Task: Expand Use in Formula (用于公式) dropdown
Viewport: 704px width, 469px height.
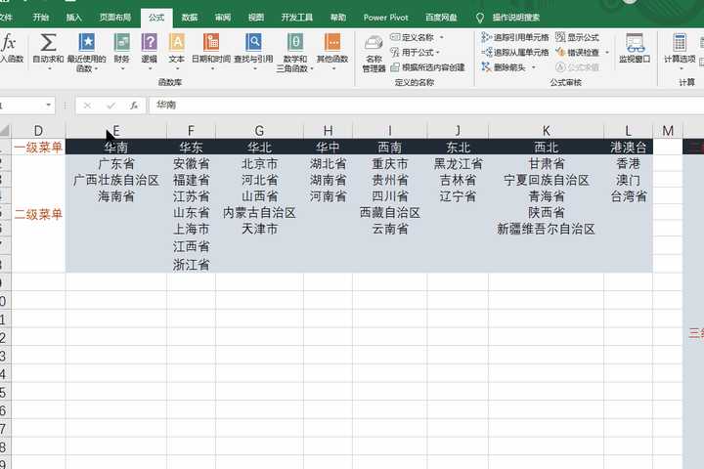Action: pos(438,53)
